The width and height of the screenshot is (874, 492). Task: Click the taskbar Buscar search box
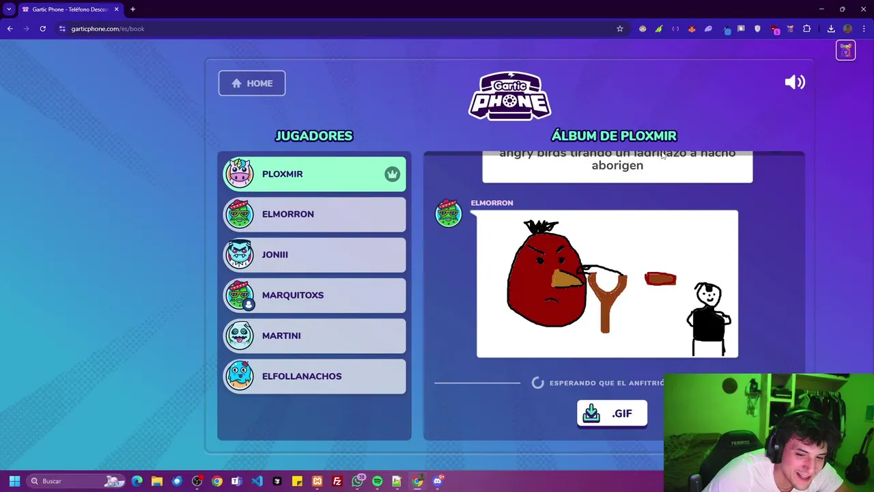coord(76,481)
